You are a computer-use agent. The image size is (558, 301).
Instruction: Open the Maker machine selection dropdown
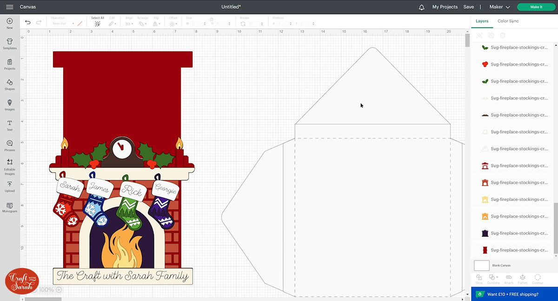500,7
